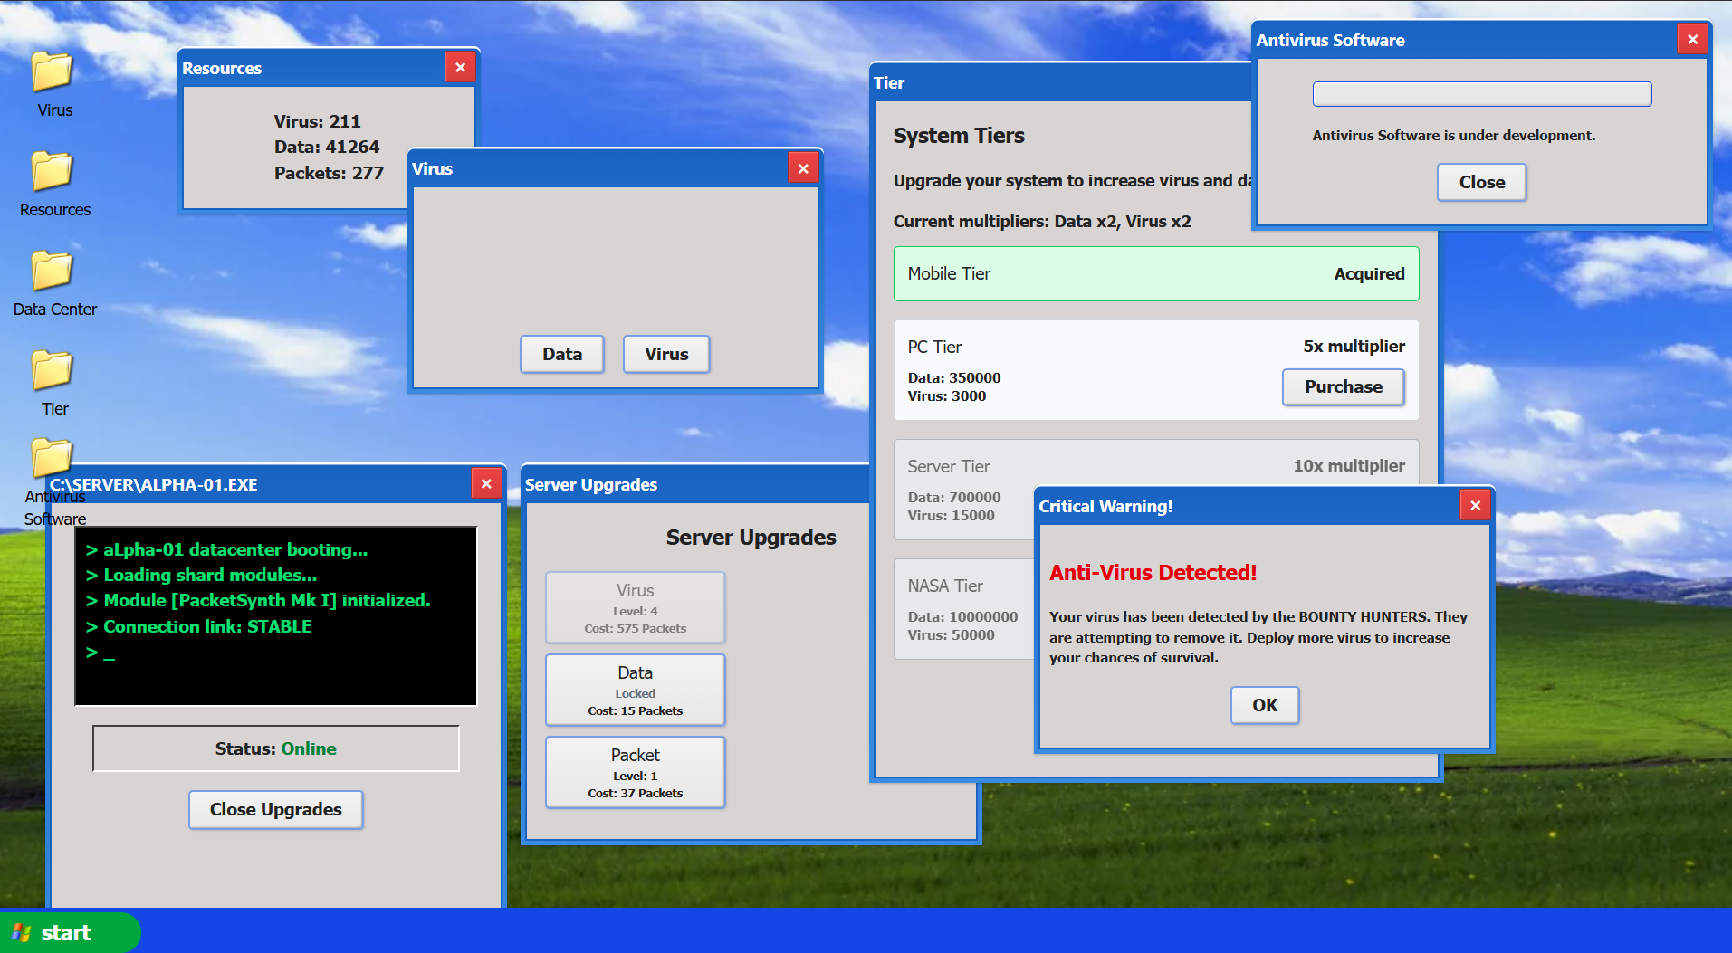Click the red "Anti-Virus Detected!" heading

click(1153, 573)
